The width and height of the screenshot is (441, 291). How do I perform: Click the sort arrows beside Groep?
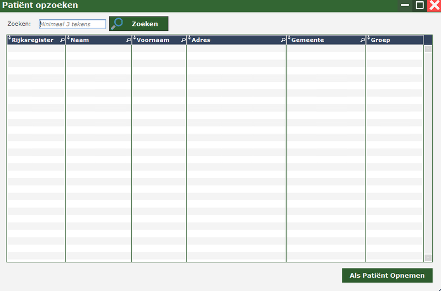tap(369, 39)
